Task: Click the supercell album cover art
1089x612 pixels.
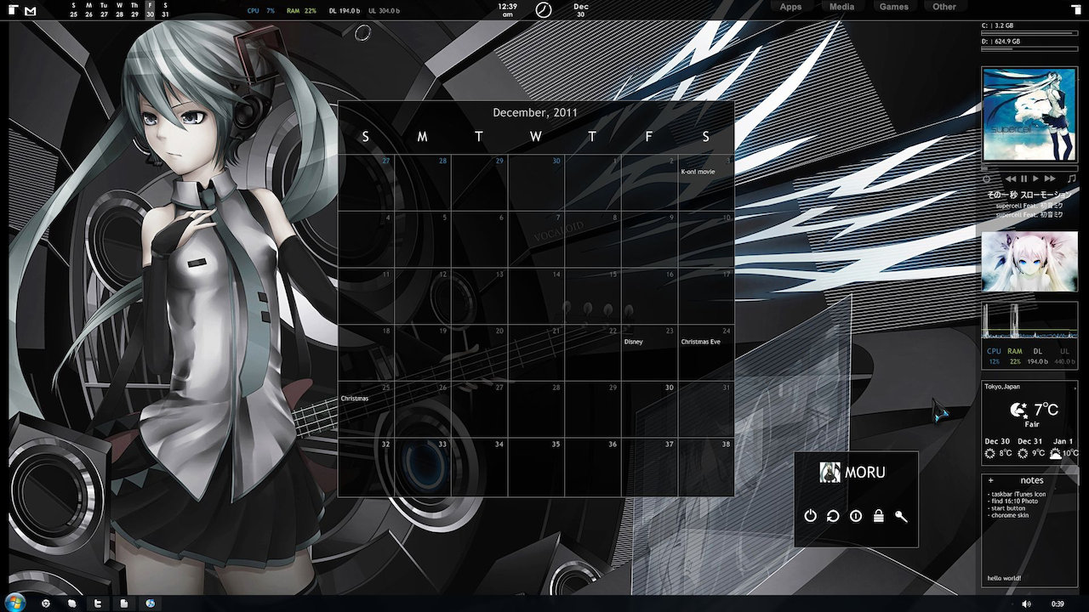Action: coord(1029,115)
